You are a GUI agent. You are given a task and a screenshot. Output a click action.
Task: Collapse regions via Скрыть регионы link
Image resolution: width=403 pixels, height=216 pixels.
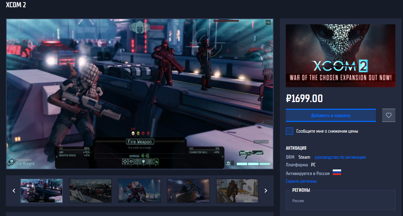click(301, 181)
